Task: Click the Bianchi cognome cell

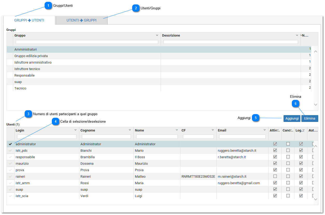Action: tap(106, 150)
